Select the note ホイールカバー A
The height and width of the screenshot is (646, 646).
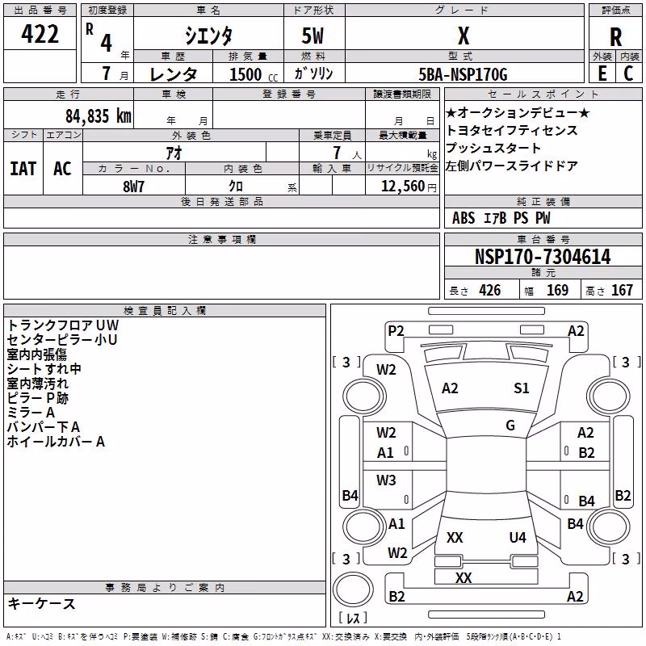click(56, 442)
